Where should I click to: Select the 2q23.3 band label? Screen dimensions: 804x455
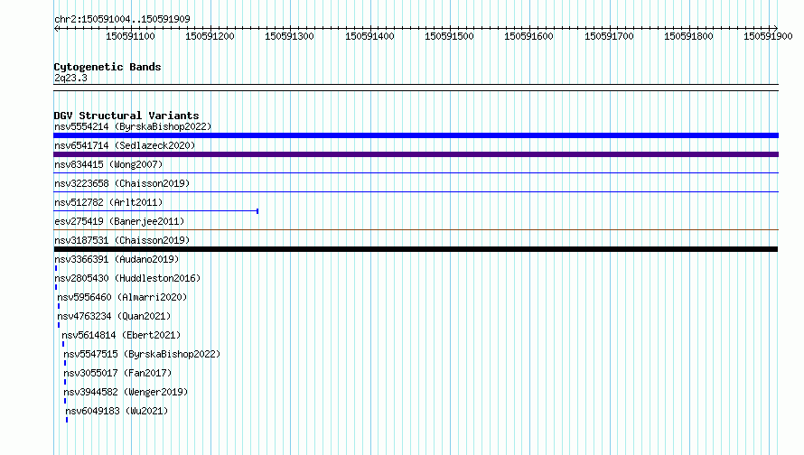(70, 78)
